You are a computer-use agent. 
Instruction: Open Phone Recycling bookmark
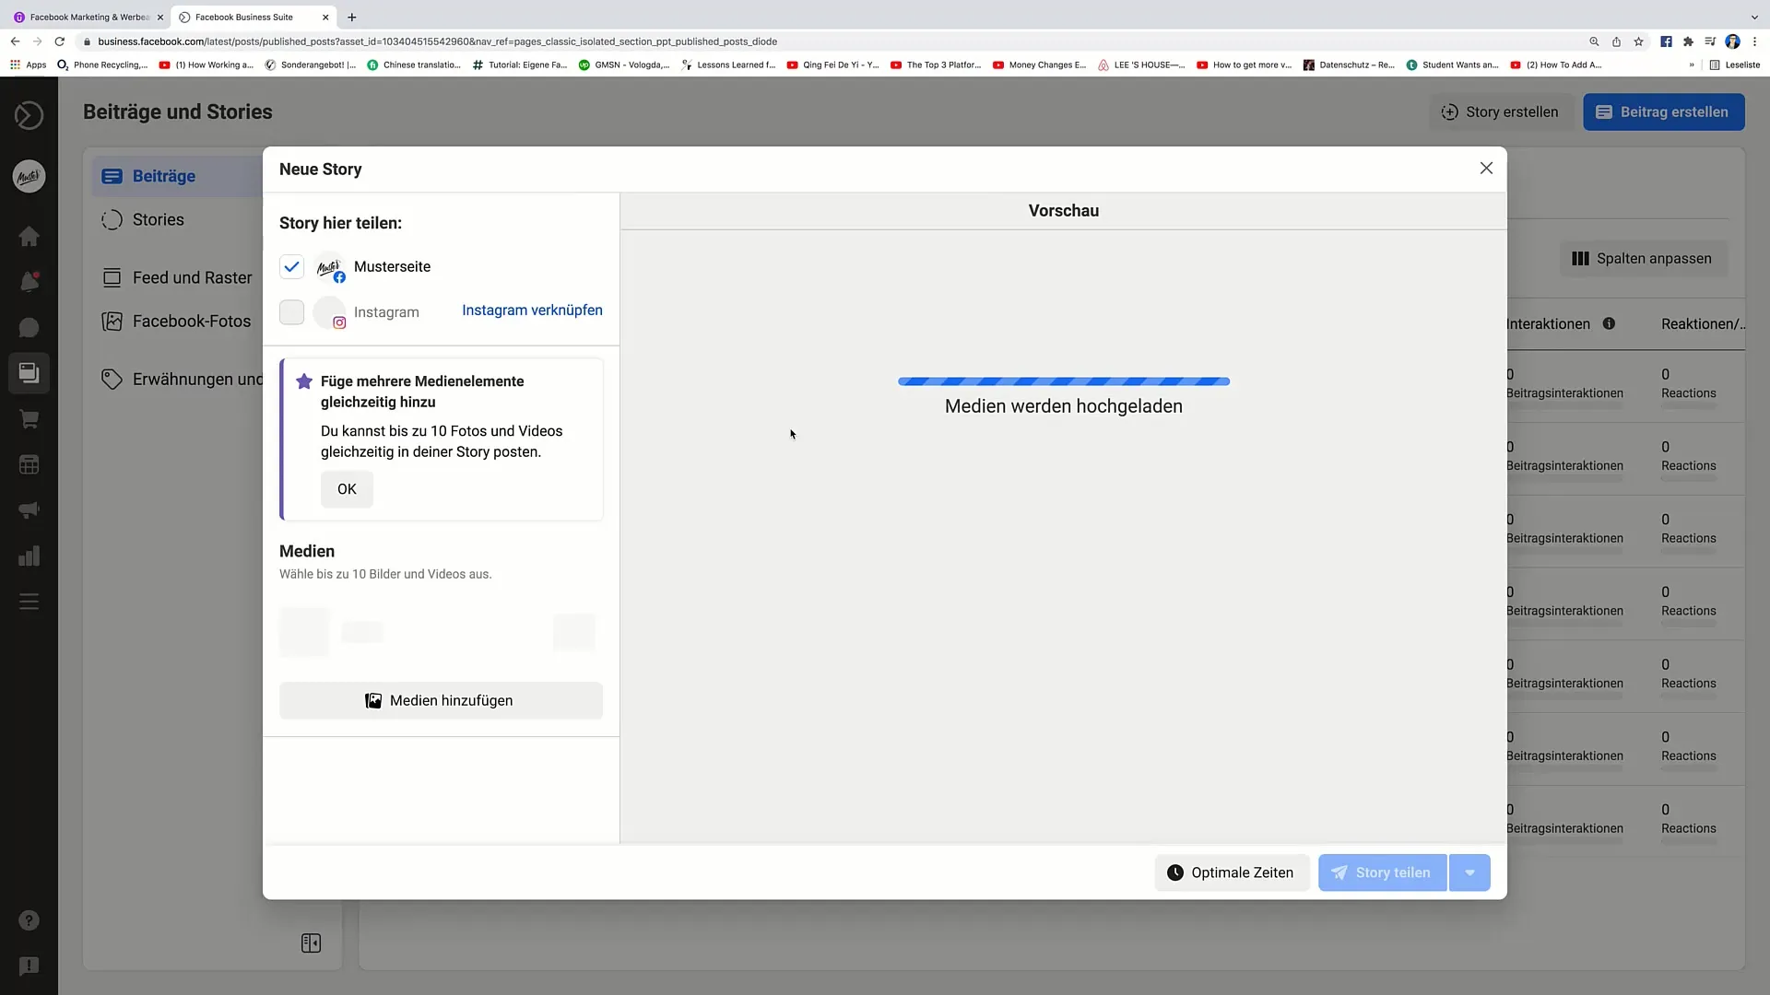(x=102, y=64)
